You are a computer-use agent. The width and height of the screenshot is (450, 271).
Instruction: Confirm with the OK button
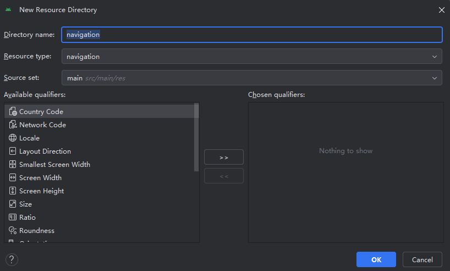376,259
